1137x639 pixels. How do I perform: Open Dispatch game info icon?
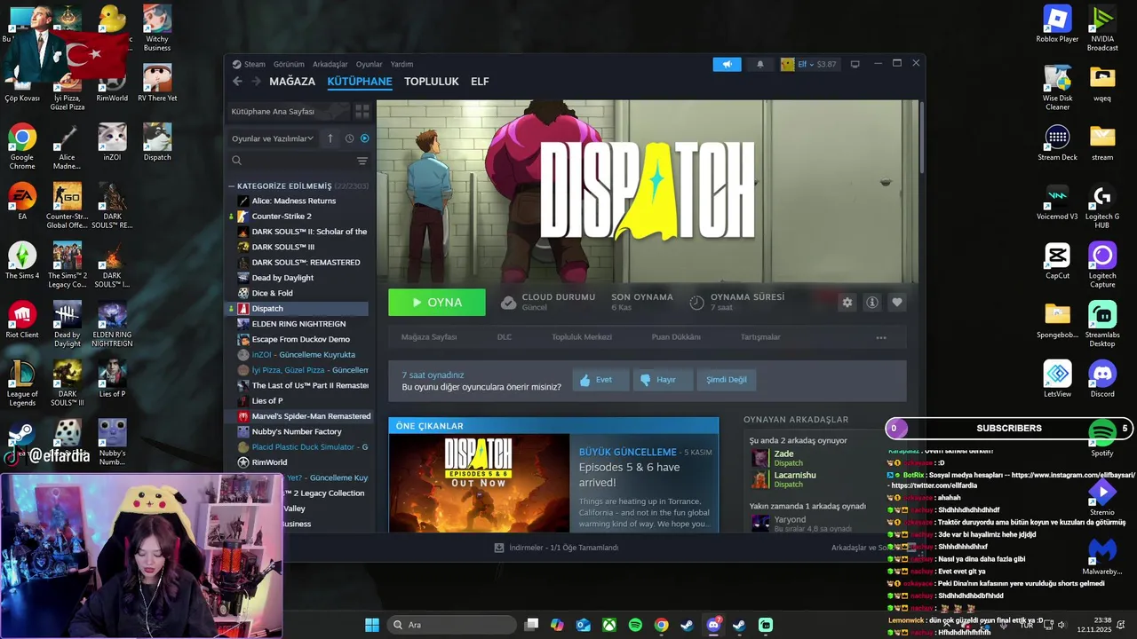872,303
